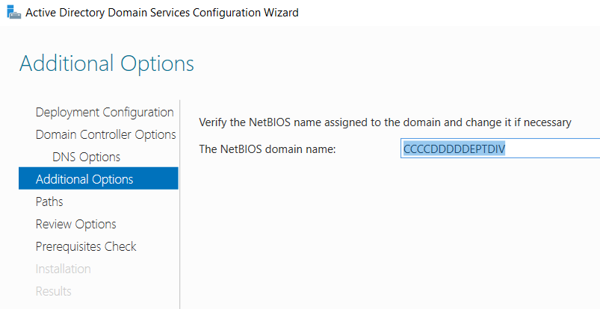
Task: Click the 'Additional Options' page heading
Action: (x=107, y=63)
